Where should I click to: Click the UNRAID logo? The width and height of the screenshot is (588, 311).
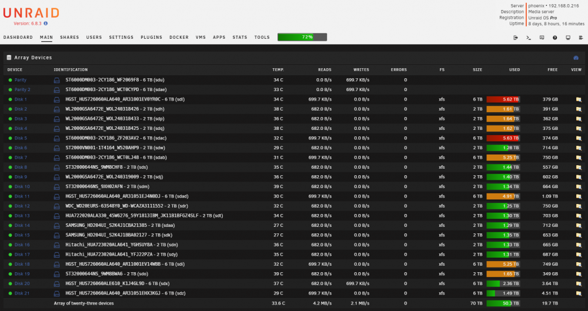(x=31, y=13)
